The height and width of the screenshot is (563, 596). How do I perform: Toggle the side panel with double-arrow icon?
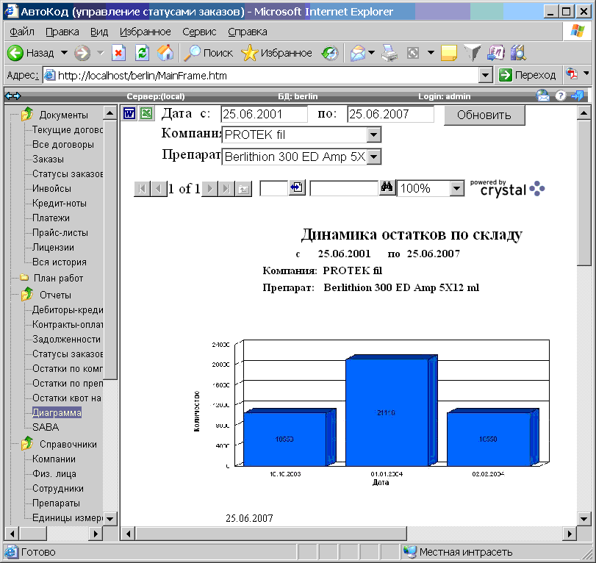pyautogui.click(x=12, y=96)
